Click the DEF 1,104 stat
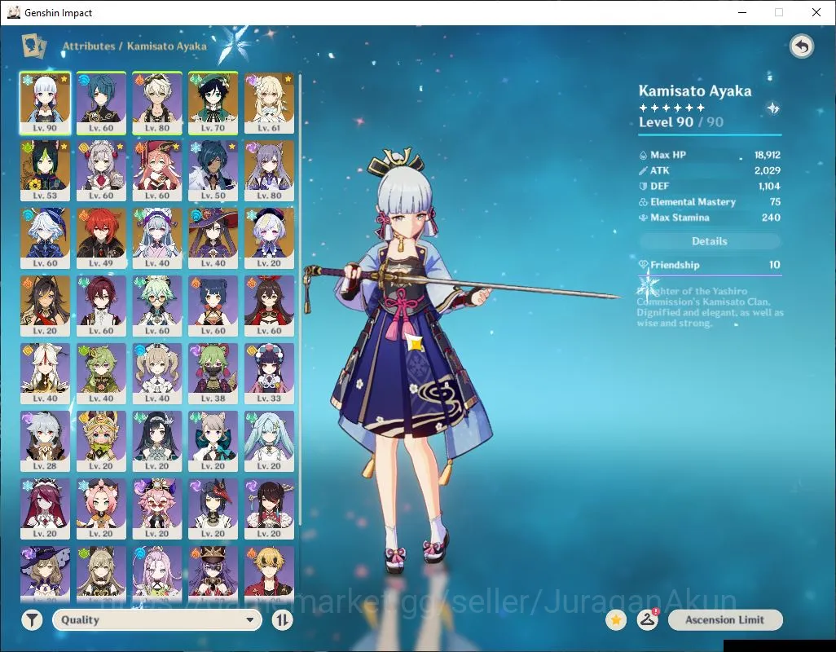 [x=710, y=186]
